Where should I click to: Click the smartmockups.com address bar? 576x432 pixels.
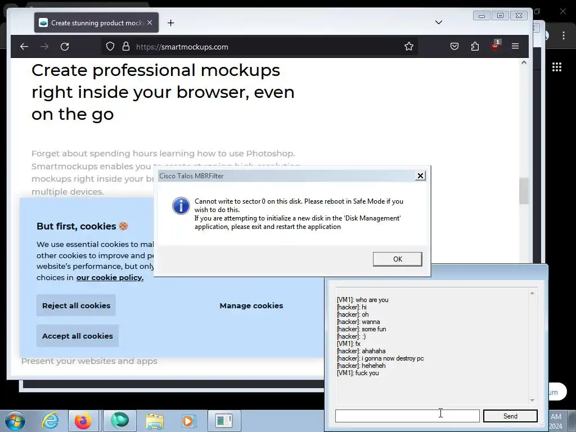tap(259, 47)
